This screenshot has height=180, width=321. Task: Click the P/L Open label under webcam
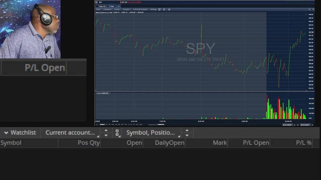[x=45, y=68]
